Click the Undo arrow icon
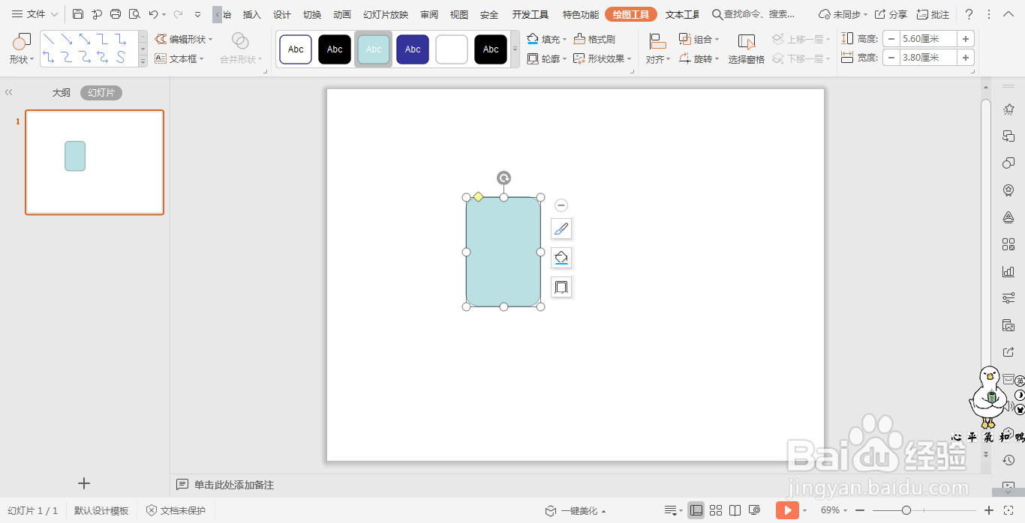This screenshot has width=1025, height=523. [153, 14]
